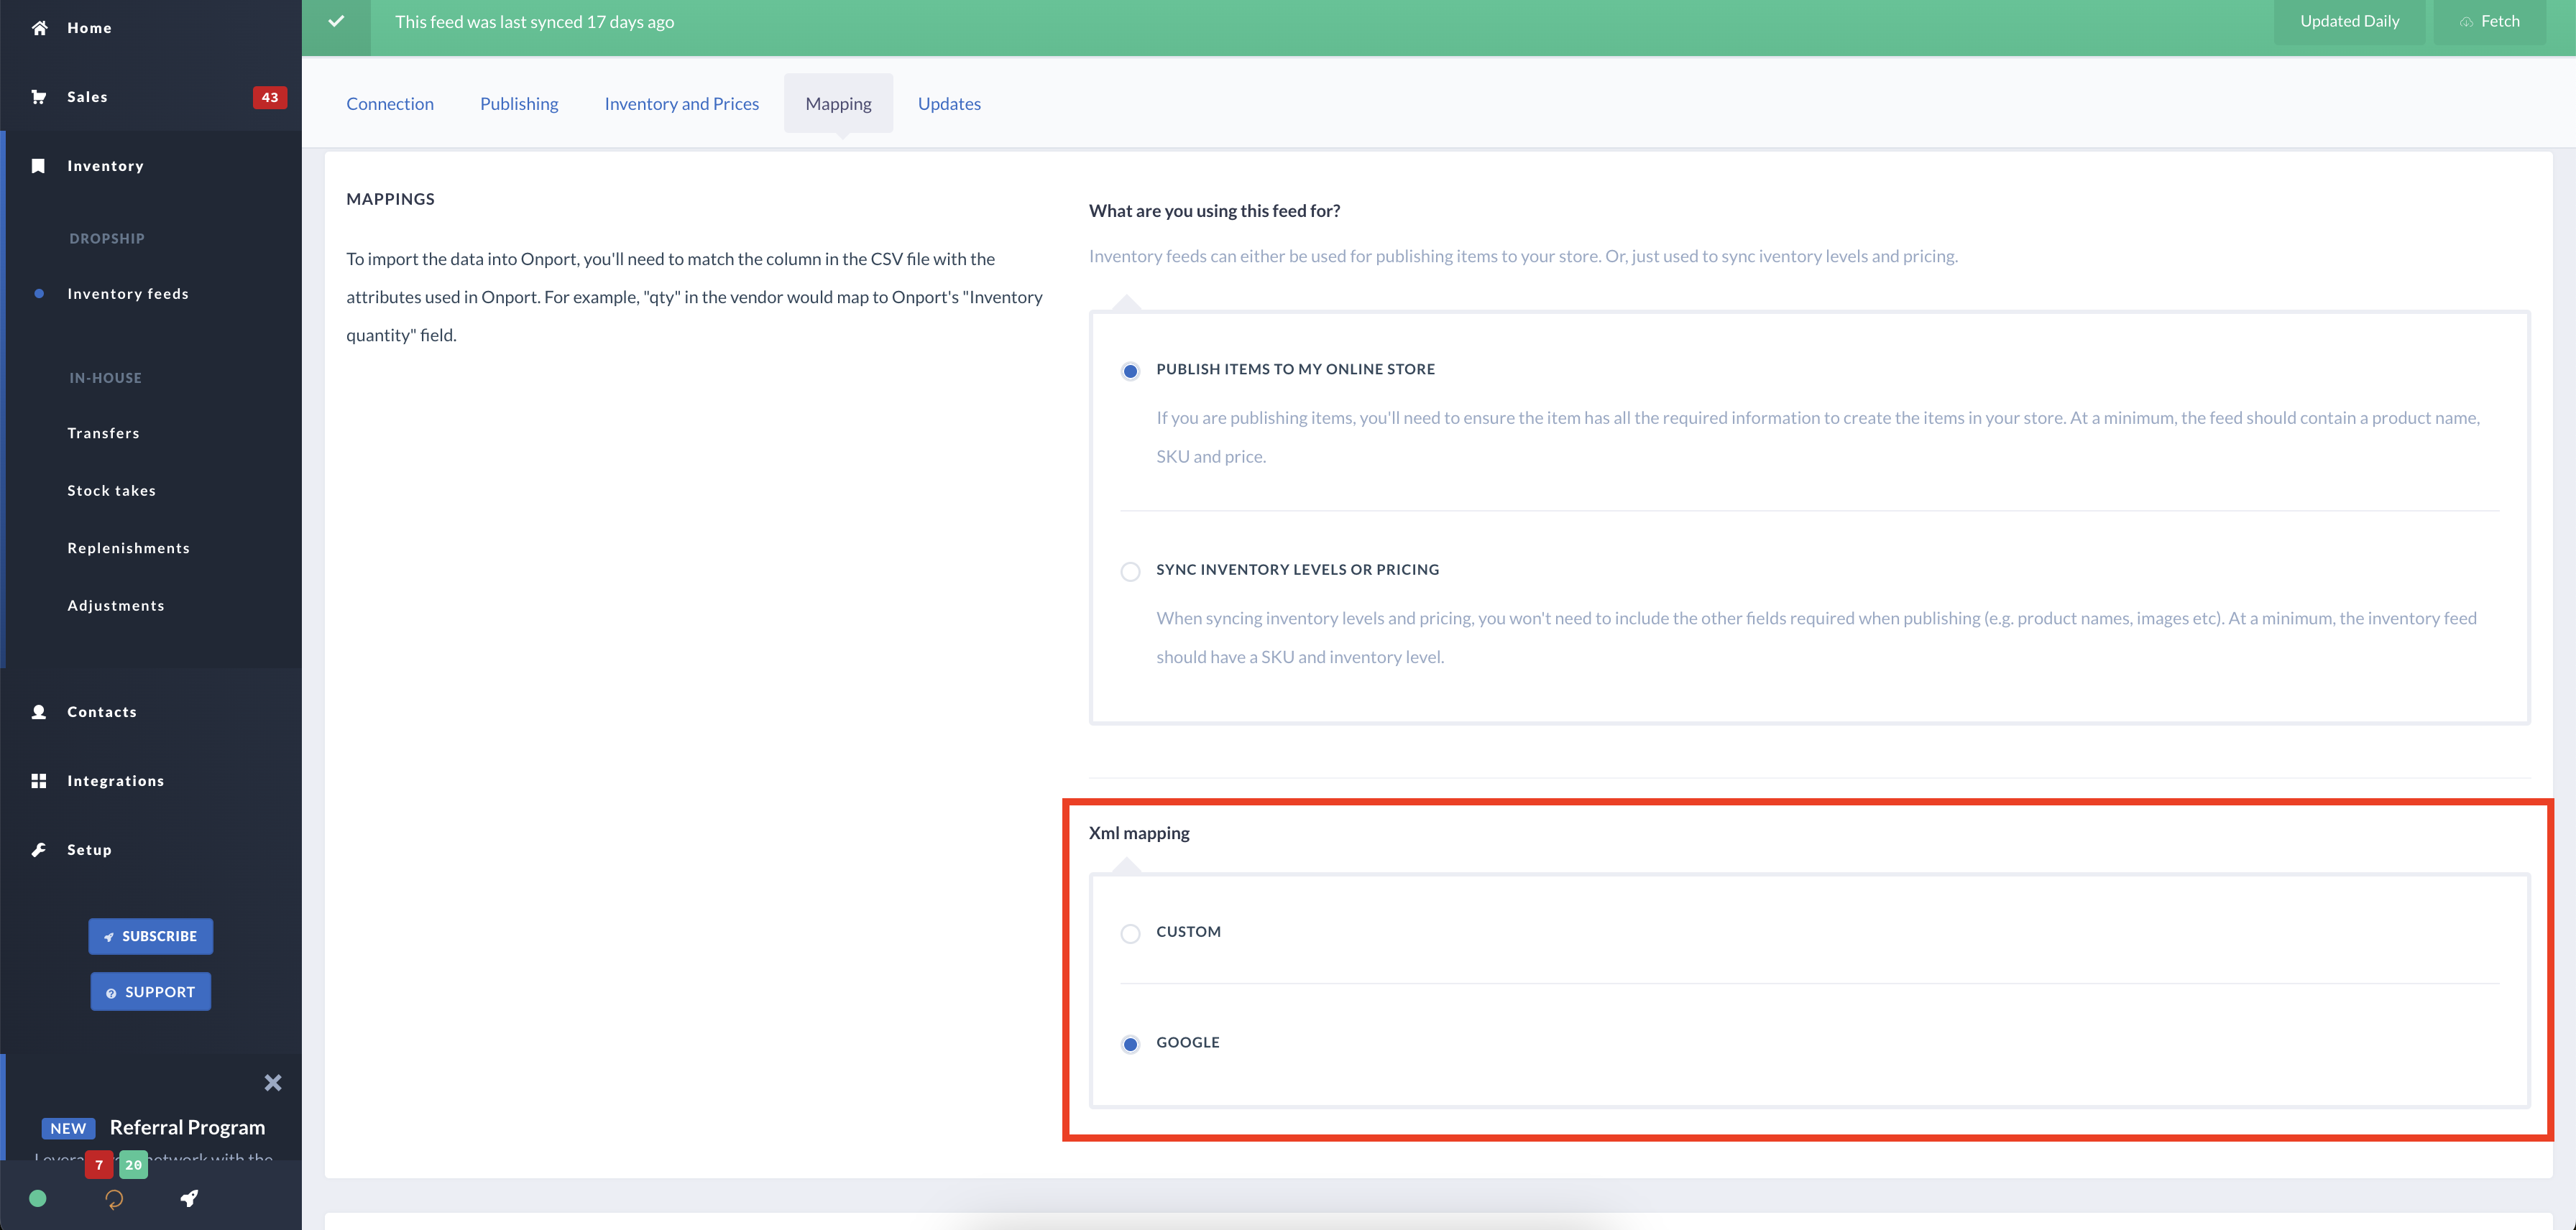Click the Updated Daily button
The height and width of the screenshot is (1230, 2576).
point(2349,21)
